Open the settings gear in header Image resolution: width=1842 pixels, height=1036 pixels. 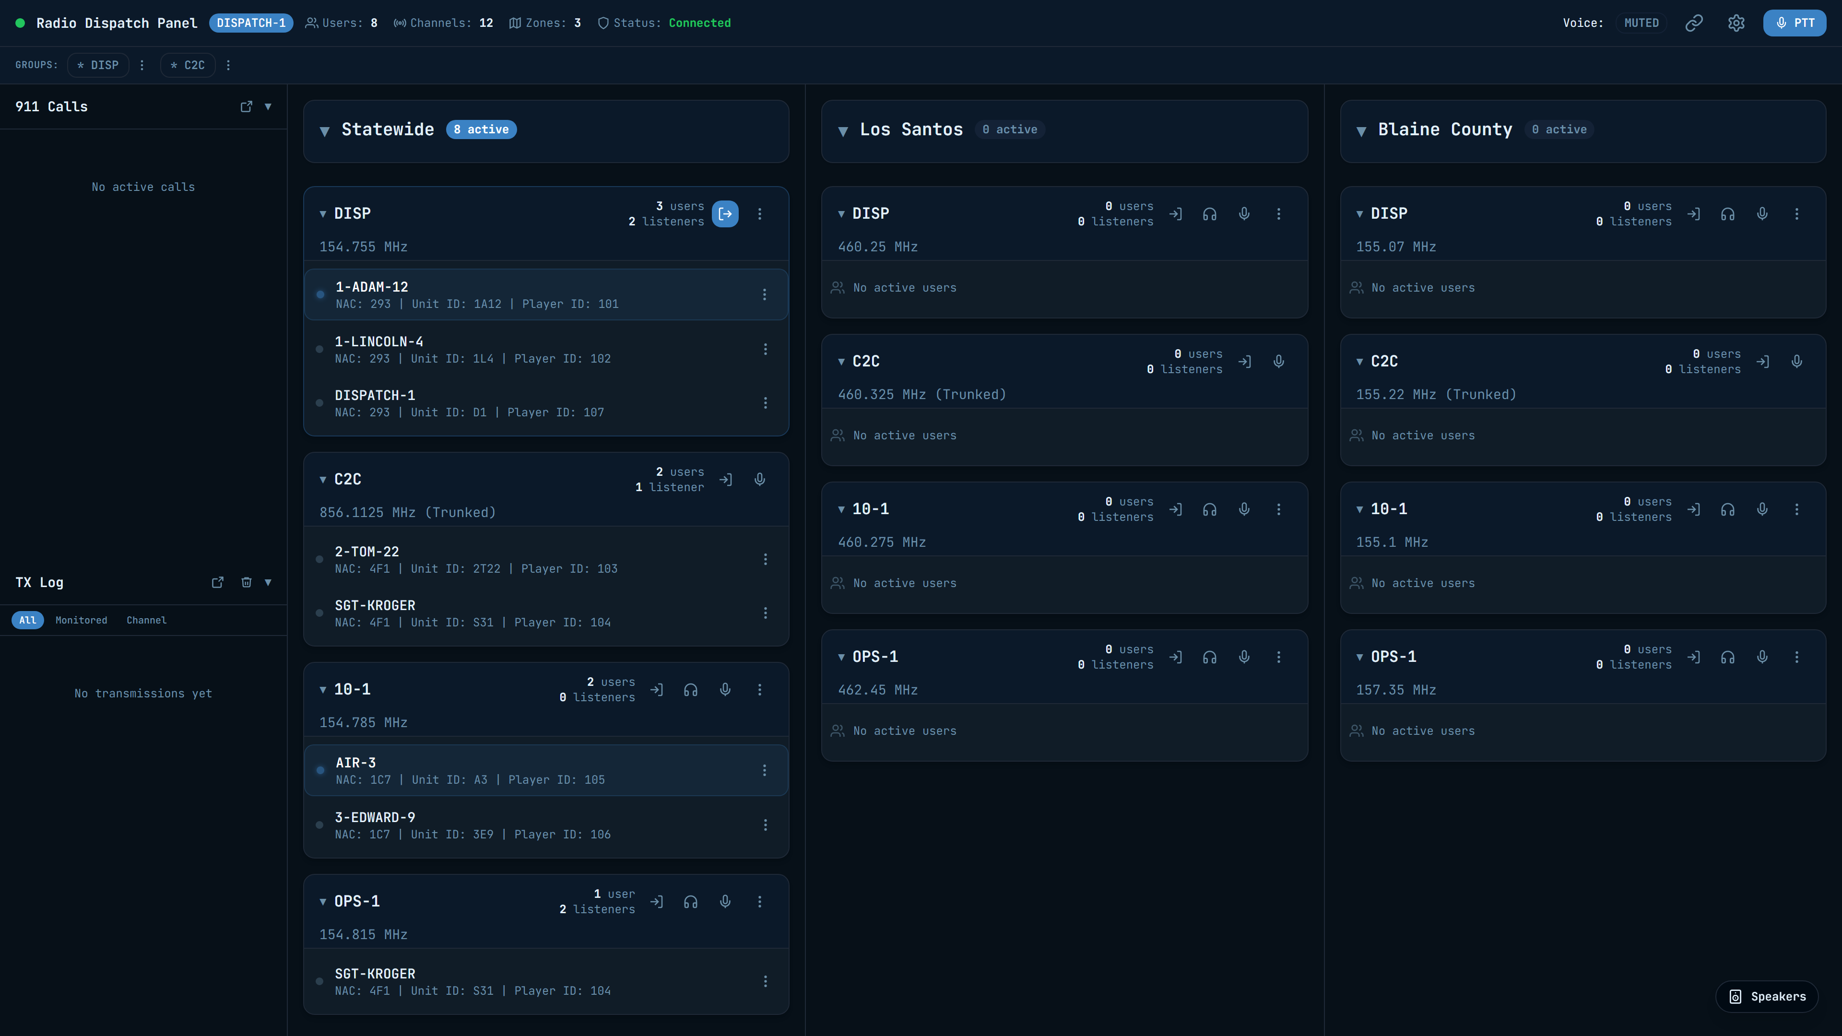point(1736,23)
